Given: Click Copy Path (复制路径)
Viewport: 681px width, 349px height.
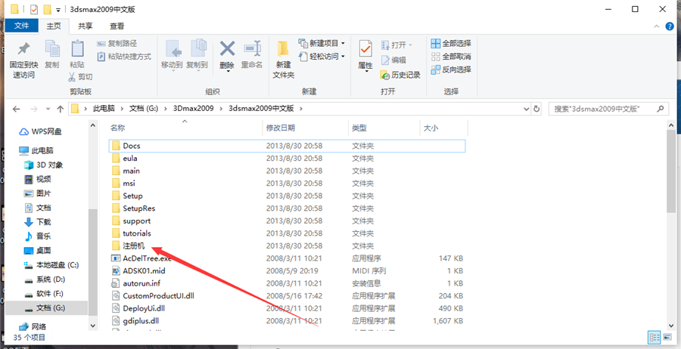Looking at the screenshot, I should pos(117,43).
